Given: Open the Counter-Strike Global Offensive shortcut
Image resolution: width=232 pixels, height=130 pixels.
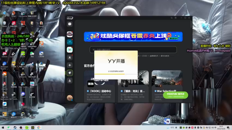Looking at the screenshot, I should click(x=4, y=116).
